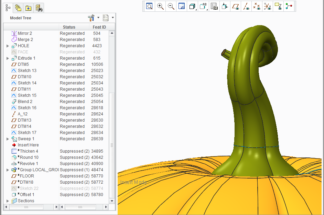Switch to the Favorites tab

28,8
